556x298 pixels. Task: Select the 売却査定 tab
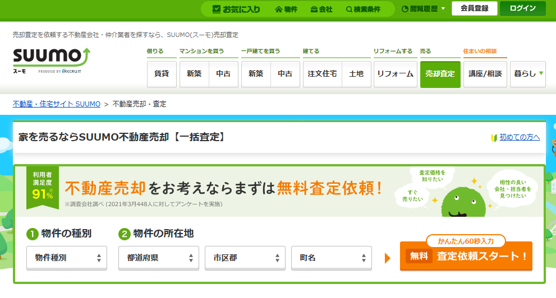pos(440,74)
